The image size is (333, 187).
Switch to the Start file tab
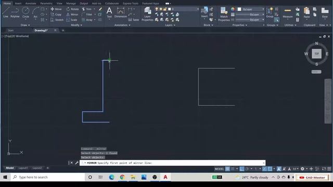[x=10, y=30]
